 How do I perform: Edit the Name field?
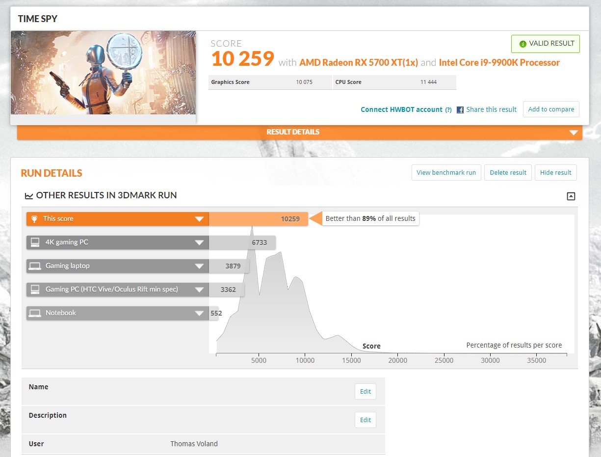[366, 391]
